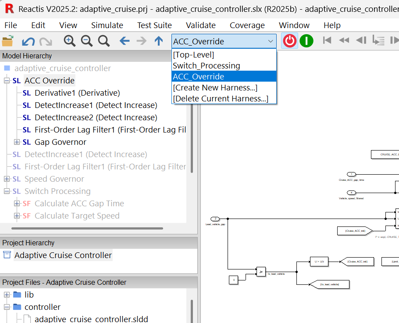399x323 pixels.
Task: Start simulation with the green run icon
Action: coord(306,40)
